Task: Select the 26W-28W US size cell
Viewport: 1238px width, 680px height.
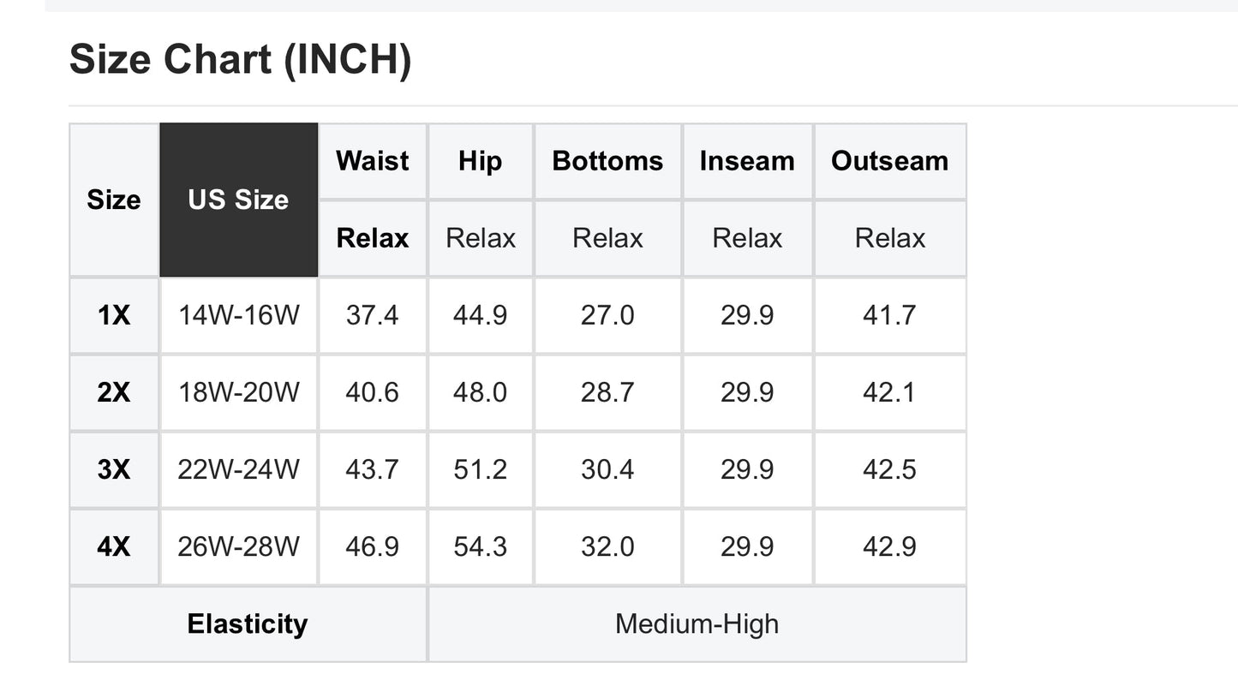Action: pos(239,546)
